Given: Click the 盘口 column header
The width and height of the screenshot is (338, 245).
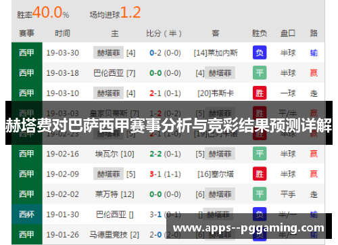Looking at the screenshot, I should pos(288,33).
